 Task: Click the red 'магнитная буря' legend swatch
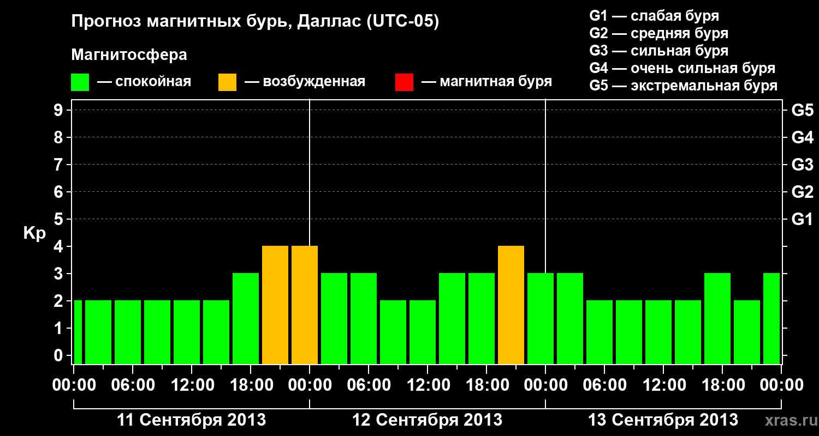[404, 82]
